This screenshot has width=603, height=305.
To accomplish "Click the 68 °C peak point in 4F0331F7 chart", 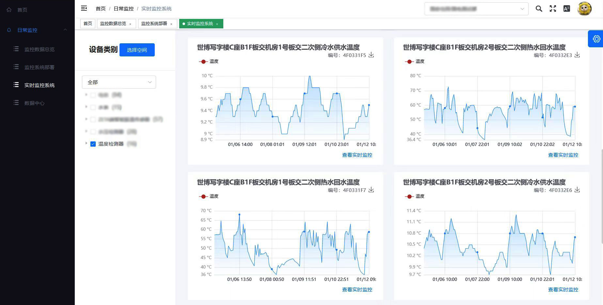I will tap(239, 214).
